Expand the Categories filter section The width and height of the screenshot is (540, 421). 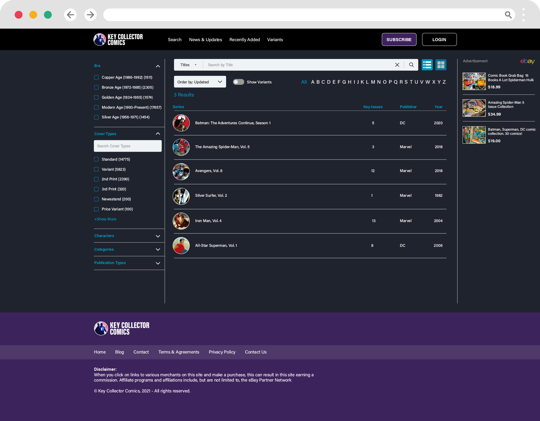[158, 250]
